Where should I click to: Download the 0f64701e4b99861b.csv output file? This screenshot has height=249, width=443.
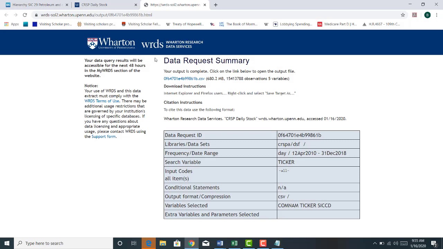(x=184, y=79)
